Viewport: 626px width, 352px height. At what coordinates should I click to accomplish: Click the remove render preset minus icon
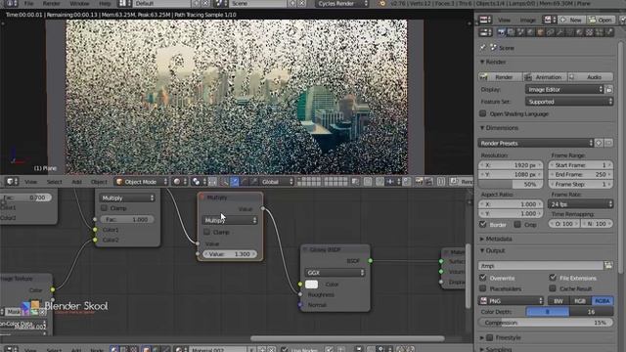608,143
